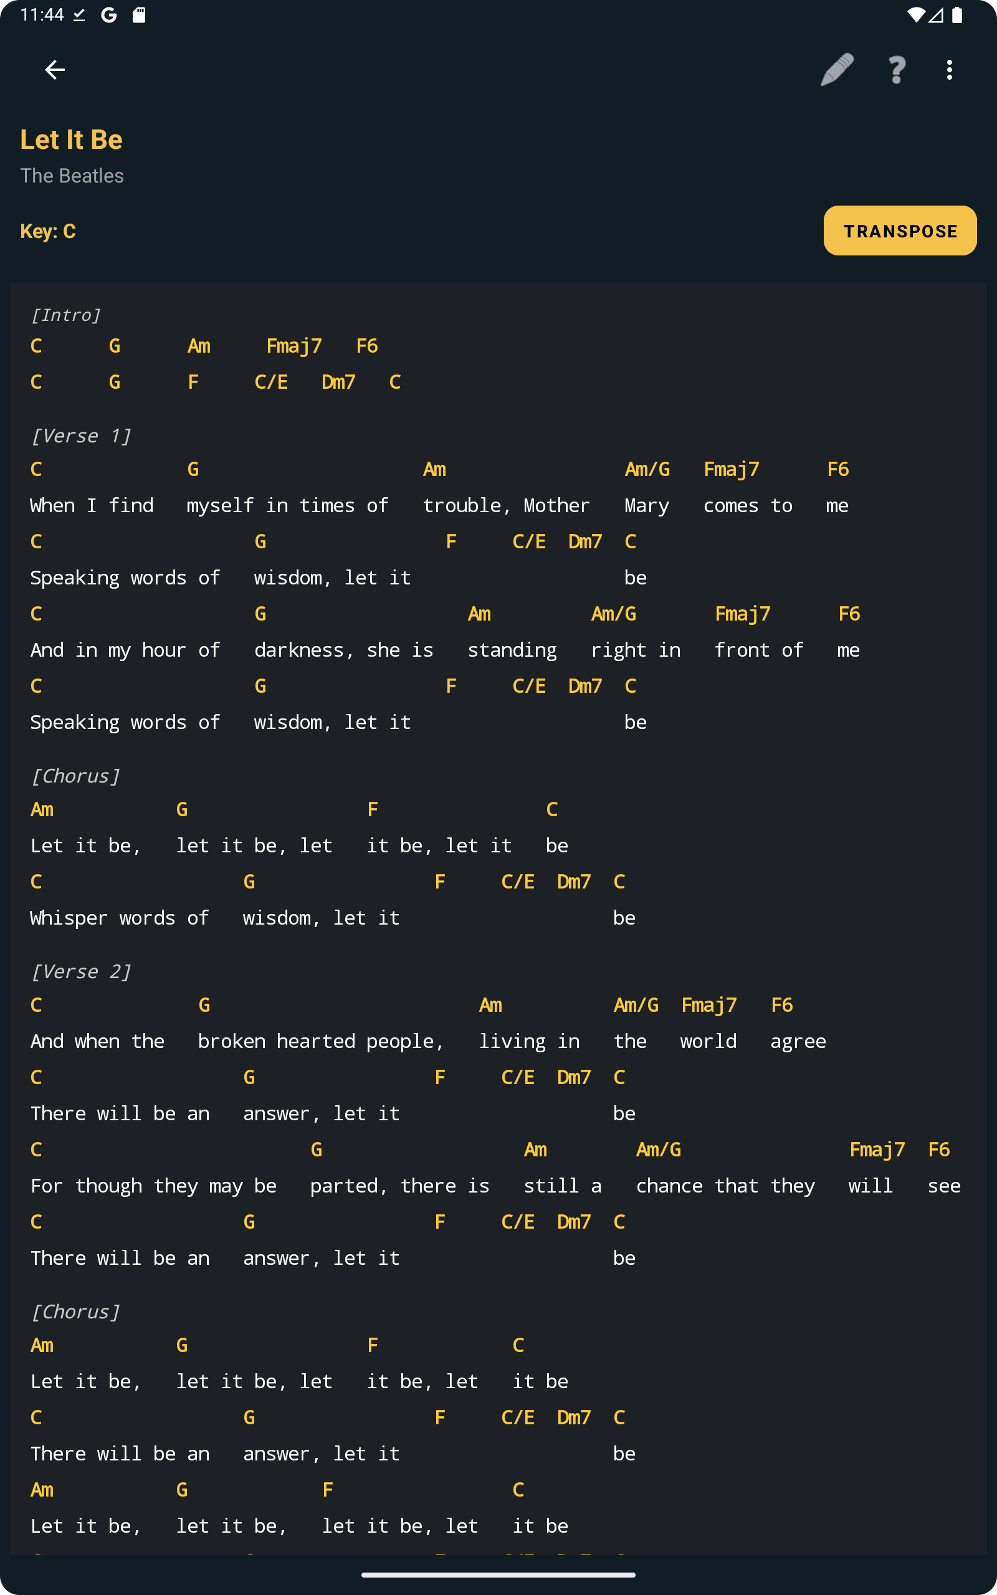Tap the [Verse 2] section label

pos(82,971)
